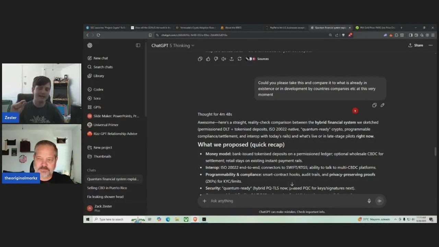Expand 'Thought for 4m 48s' details
Screen dimensions: 439x247
[x=215, y=114]
